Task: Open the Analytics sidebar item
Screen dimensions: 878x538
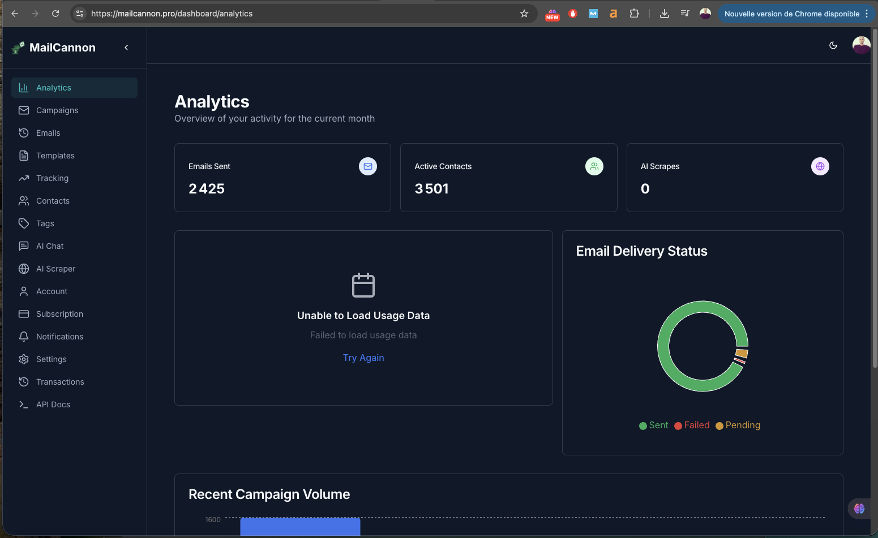Action: tap(74, 88)
